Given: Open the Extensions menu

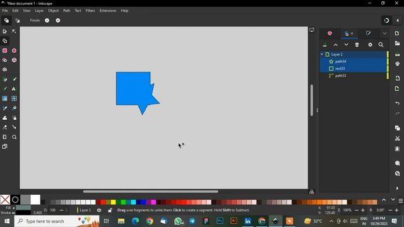Looking at the screenshot, I should point(108,11).
